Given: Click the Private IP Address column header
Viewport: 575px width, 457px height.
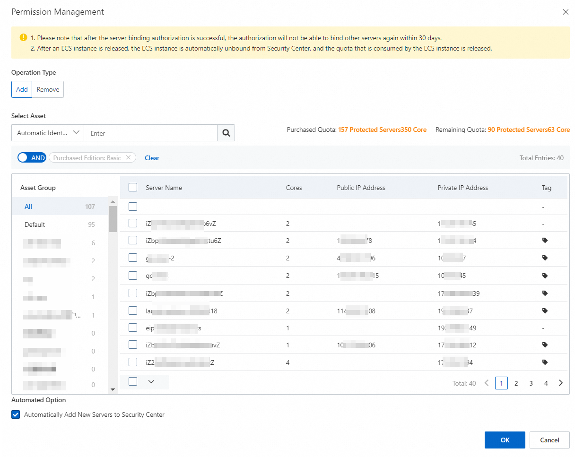Looking at the screenshot, I should [463, 188].
